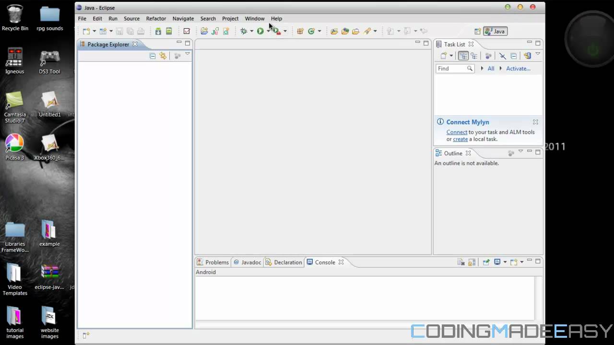
Task: Open the Refactor menu
Action: [x=156, y=19]
